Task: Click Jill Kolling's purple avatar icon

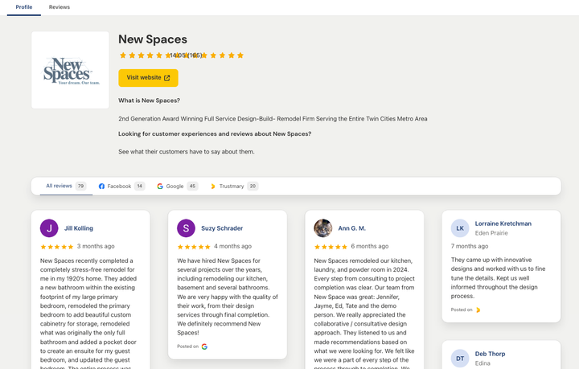Action: 49,228
